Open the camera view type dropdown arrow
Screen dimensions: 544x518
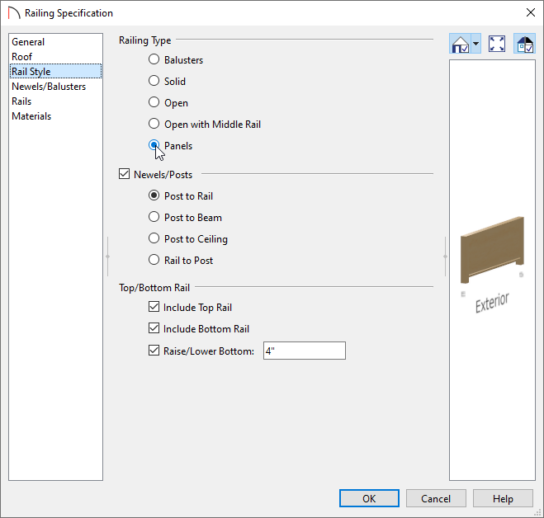(476, 44)
